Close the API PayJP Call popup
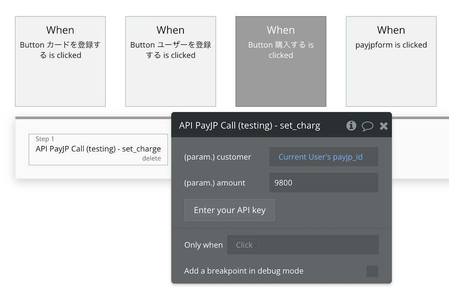This screenshot has width=449, height=292. click(384, 126)
